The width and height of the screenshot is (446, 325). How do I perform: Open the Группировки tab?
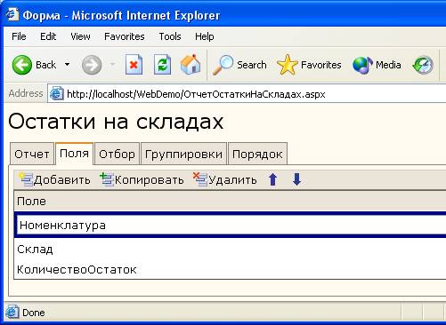click(x=183, y=154)
